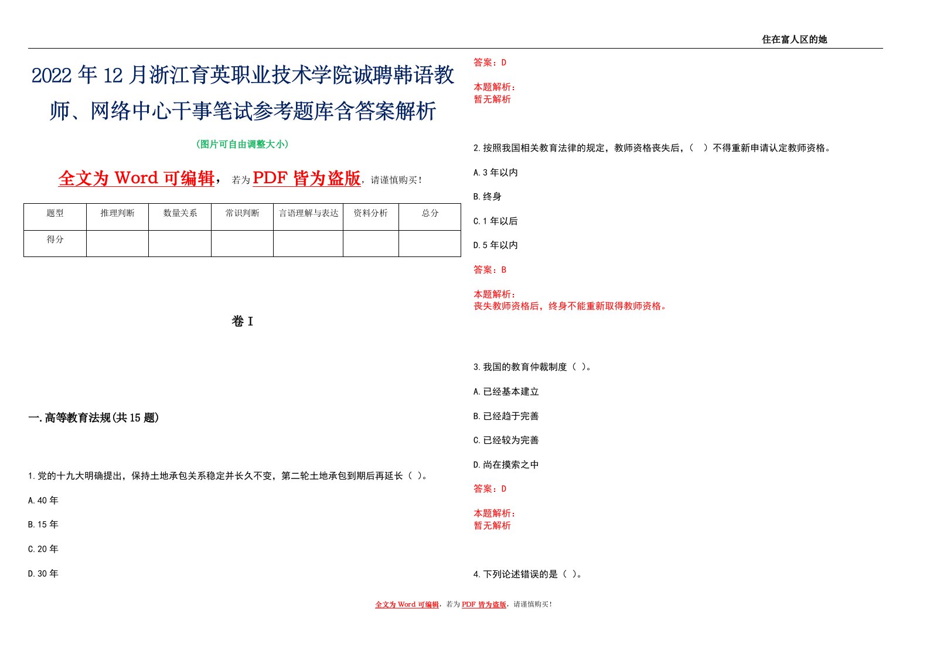This screenshot has width=930, height=657.
Task: Select the document title starting with 2022年12月浙江育英
Action: [243, 93]
